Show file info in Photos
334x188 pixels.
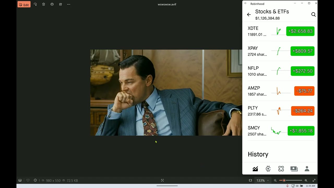tap(35, 180)
